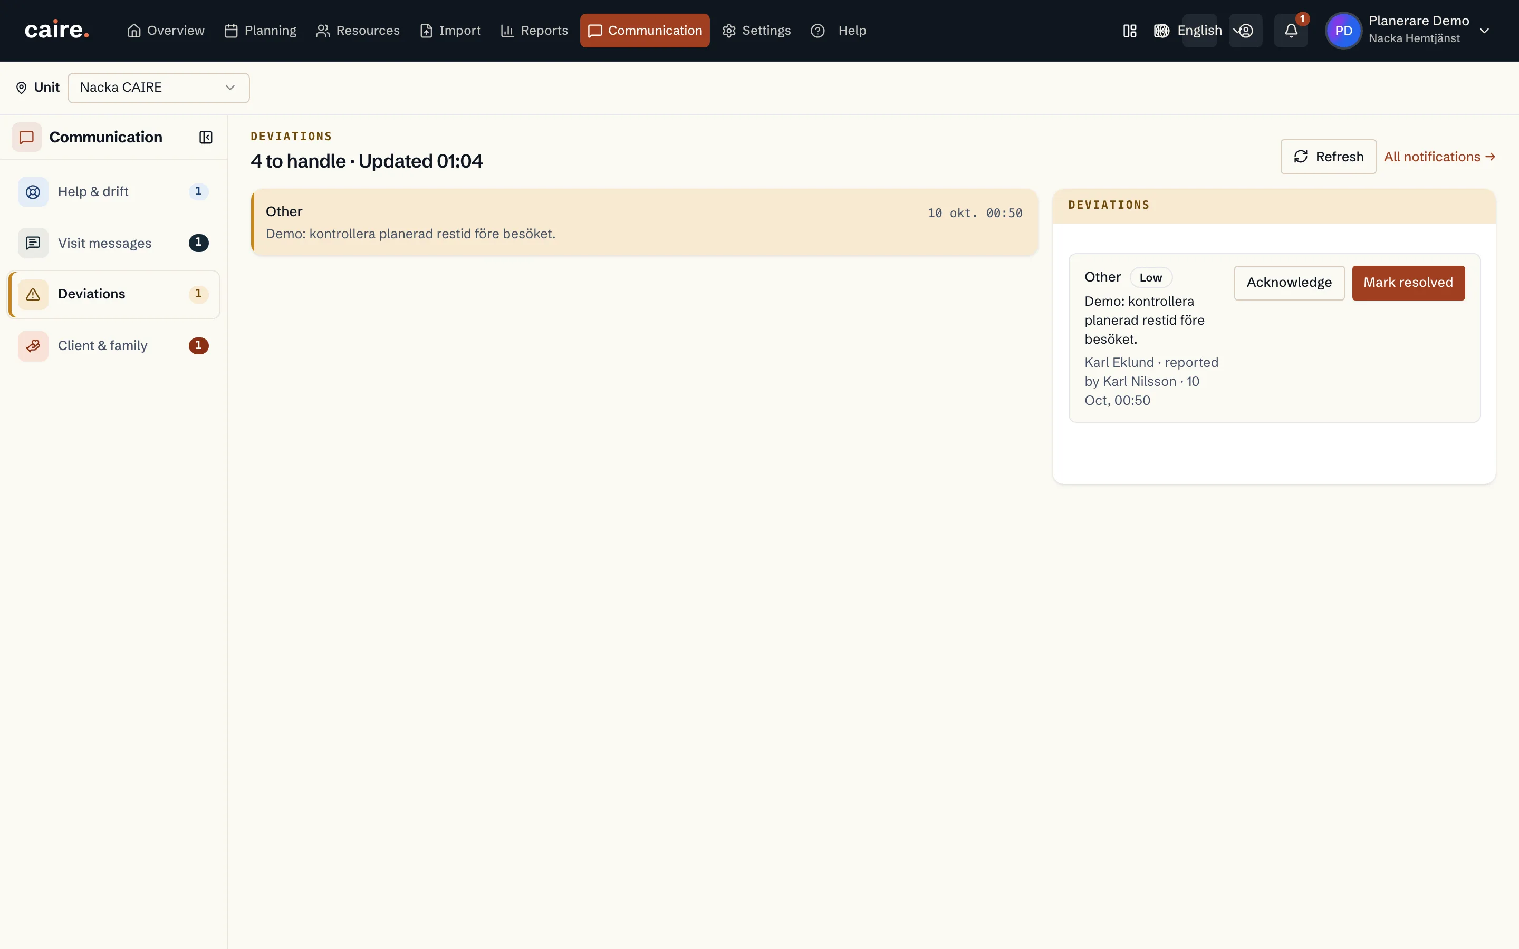Image resolution: width=1519 pixels, height=949 pixels.
Task: Click the Low priority badge
Action: [x=1150, y=277]
